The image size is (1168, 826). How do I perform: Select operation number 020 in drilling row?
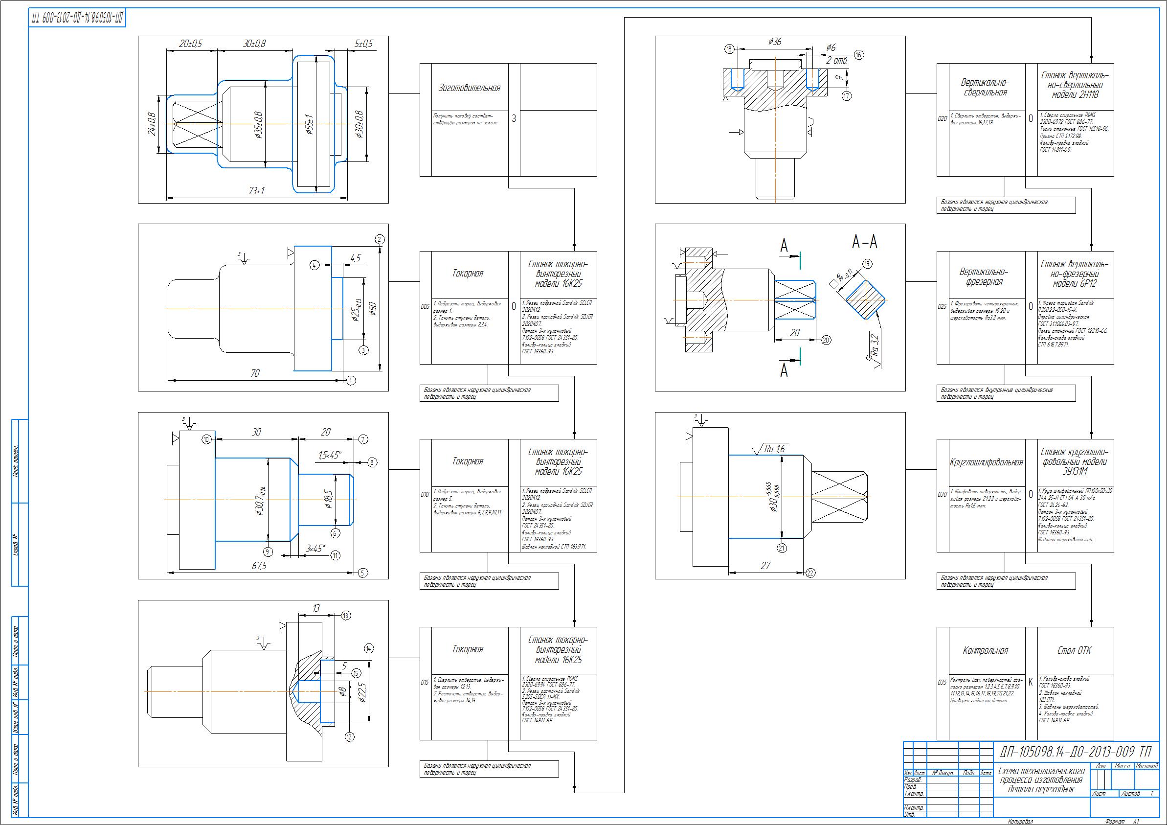[942, 118]
